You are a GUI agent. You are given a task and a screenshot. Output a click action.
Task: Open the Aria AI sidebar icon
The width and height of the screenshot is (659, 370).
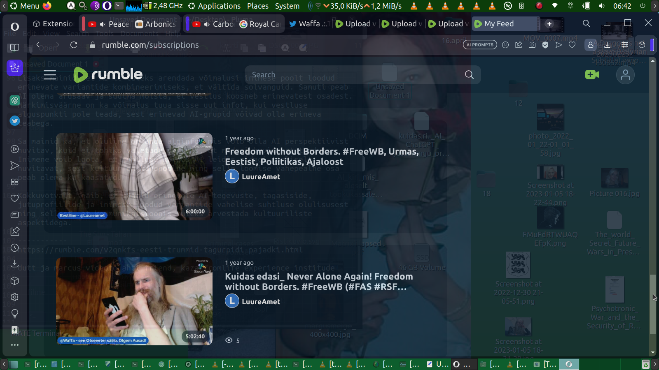click(x=15, y=67)
